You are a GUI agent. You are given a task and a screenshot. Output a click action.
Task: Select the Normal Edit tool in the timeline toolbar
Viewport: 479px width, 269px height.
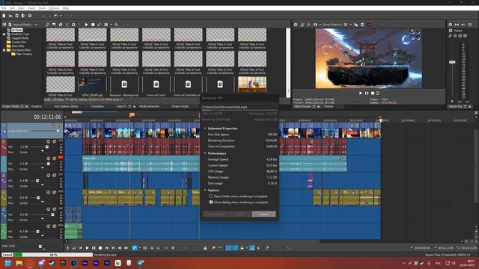pos(135,248)
